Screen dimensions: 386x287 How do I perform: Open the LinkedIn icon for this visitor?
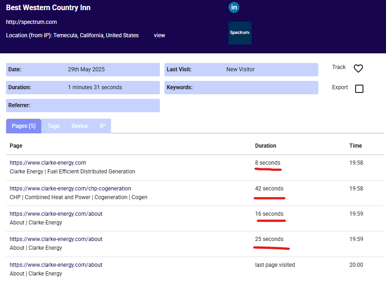point(234,7)
